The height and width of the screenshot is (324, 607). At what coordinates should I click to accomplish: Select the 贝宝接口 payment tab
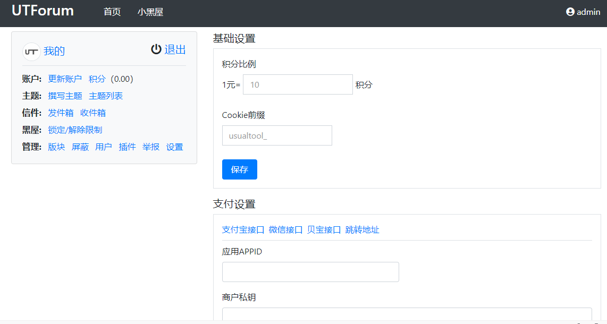(324, 230)
